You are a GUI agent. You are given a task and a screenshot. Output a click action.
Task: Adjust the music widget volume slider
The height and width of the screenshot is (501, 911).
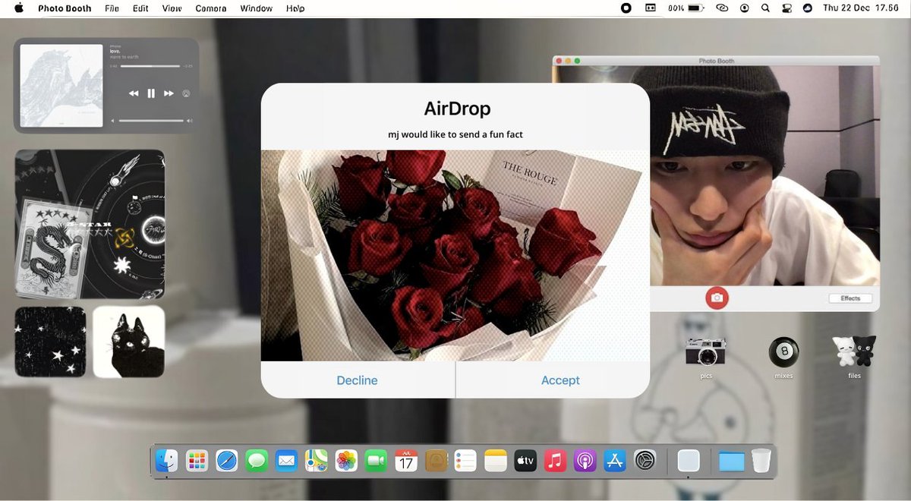click(151, 121)
